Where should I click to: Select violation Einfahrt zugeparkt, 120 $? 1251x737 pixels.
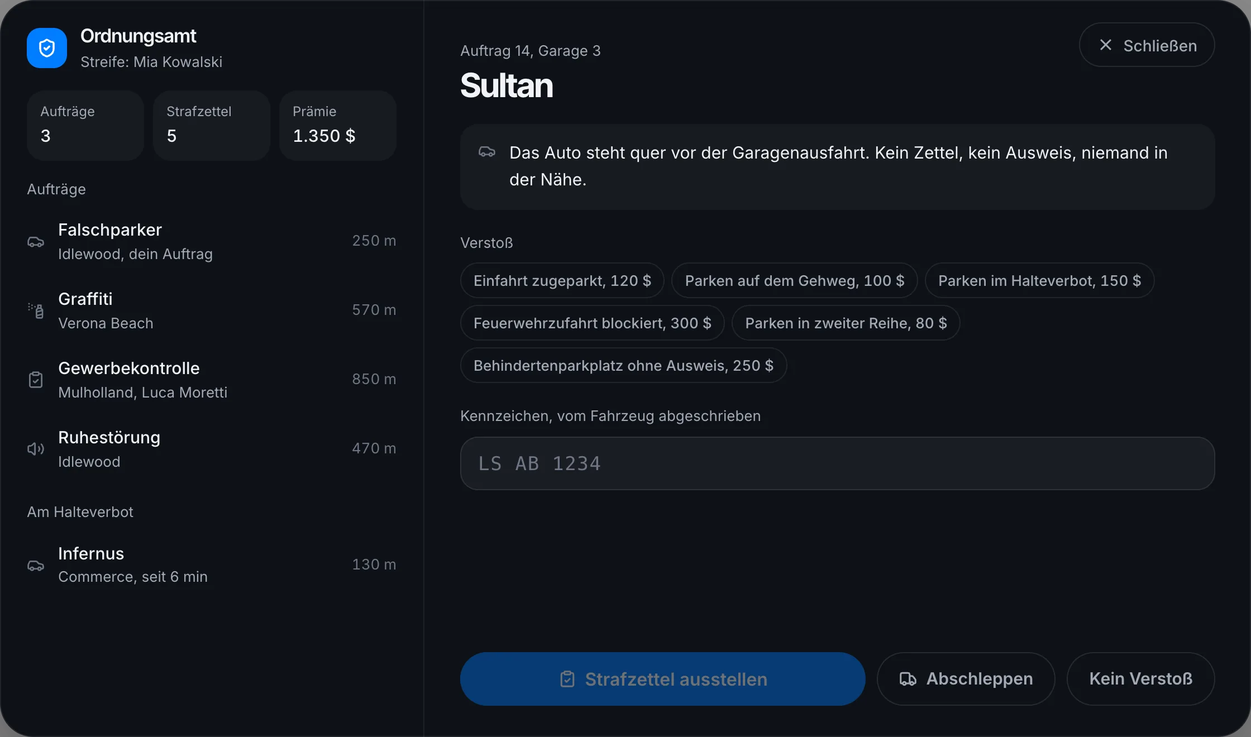point(562,280)
